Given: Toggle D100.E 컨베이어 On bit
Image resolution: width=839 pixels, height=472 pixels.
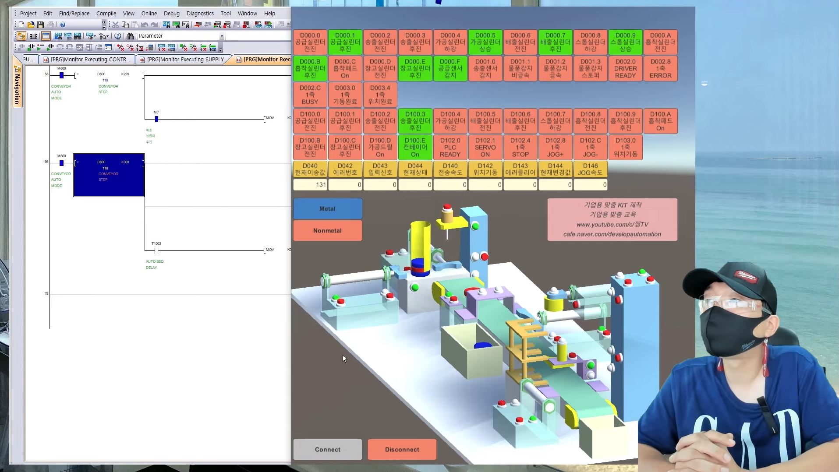Looking at the screenshot, I should [415, 147].
